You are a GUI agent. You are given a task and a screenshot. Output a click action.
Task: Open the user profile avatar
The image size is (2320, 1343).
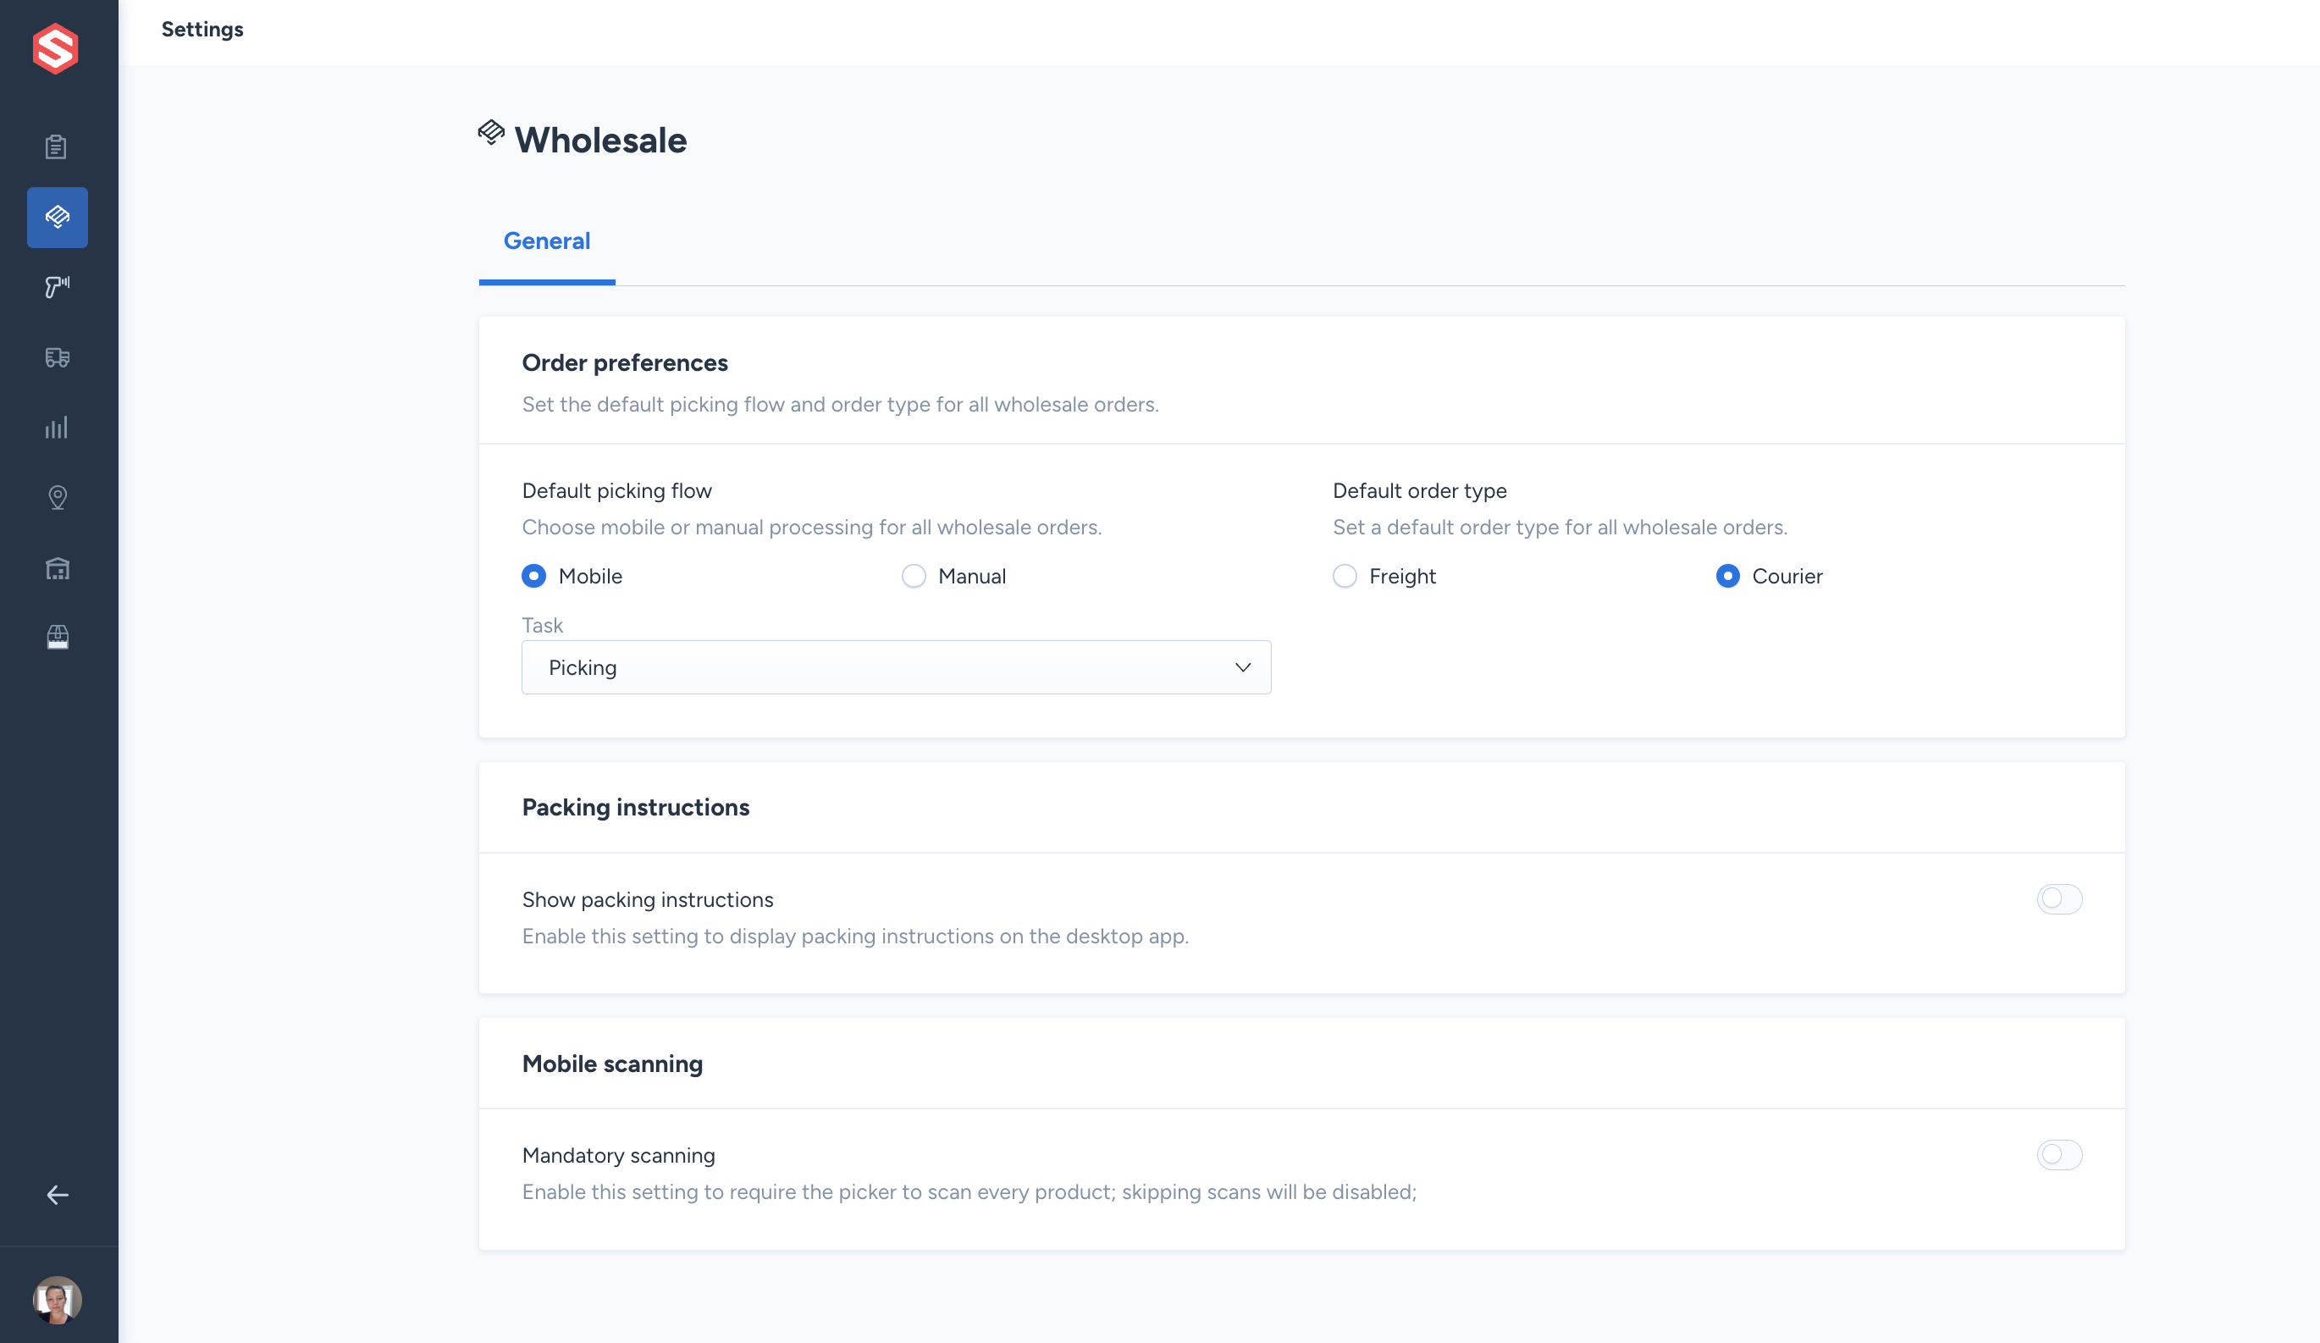(x=57, y=1299)
